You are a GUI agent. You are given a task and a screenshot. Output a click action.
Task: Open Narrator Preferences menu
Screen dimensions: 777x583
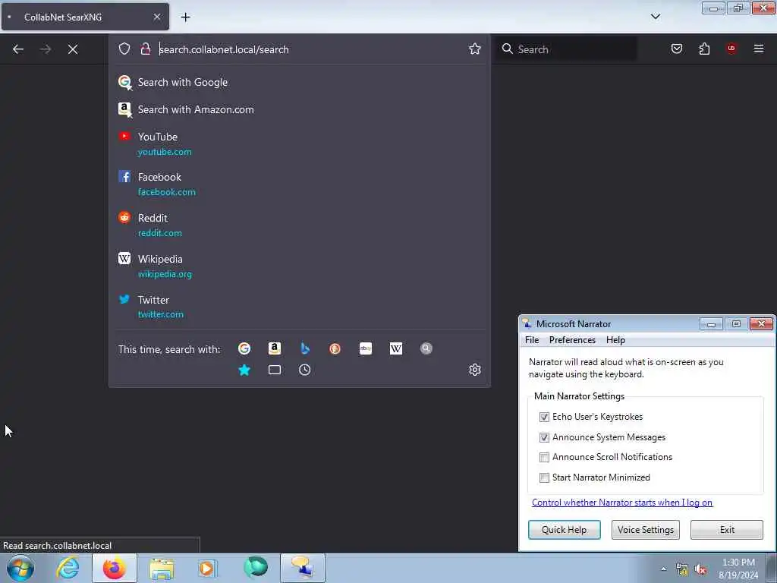coord(572,340)
